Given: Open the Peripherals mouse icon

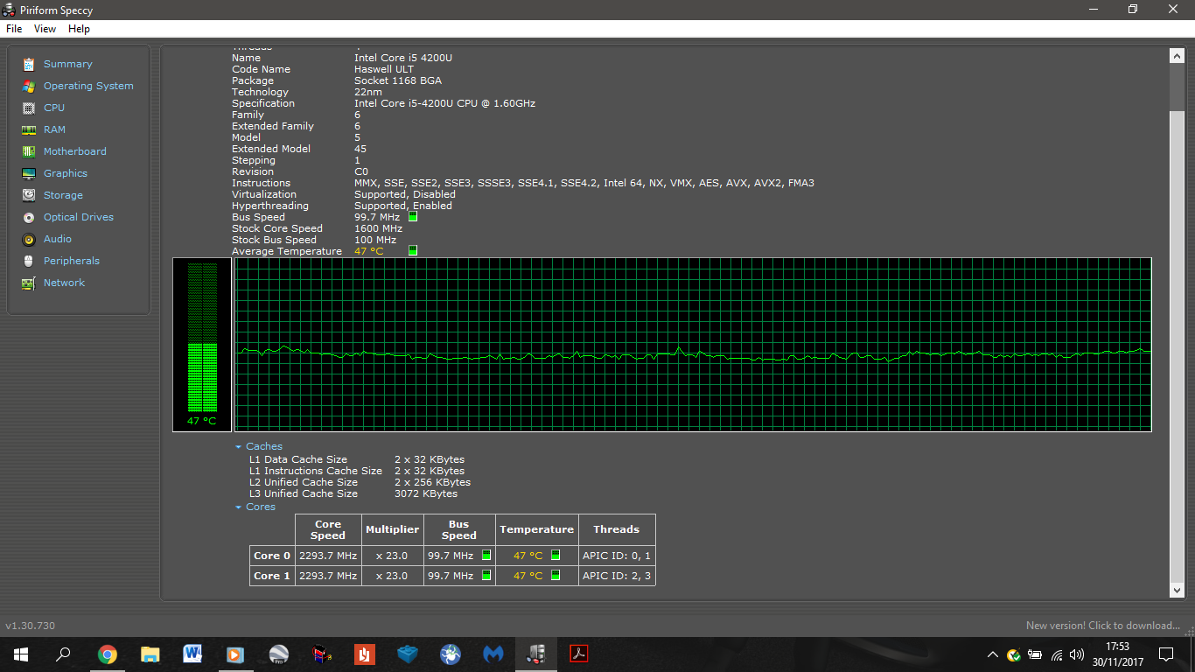Looking at the screenshot, I should 29,261.
